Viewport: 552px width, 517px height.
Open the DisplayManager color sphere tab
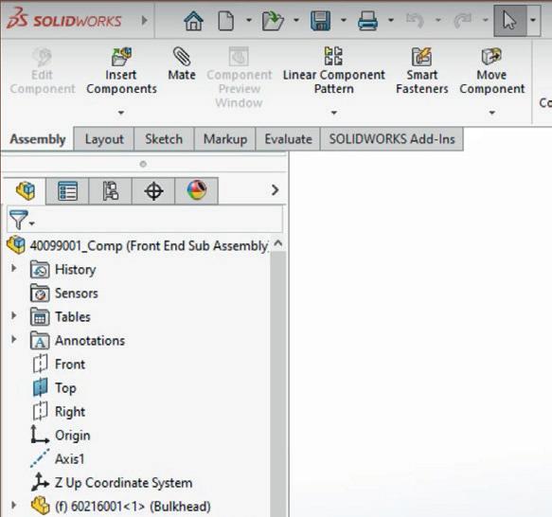click(x=196, y=190)
